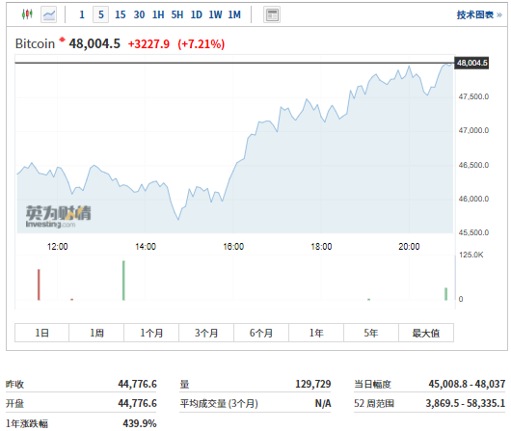Click the 47,000.0 price axis label

(473, 130)
